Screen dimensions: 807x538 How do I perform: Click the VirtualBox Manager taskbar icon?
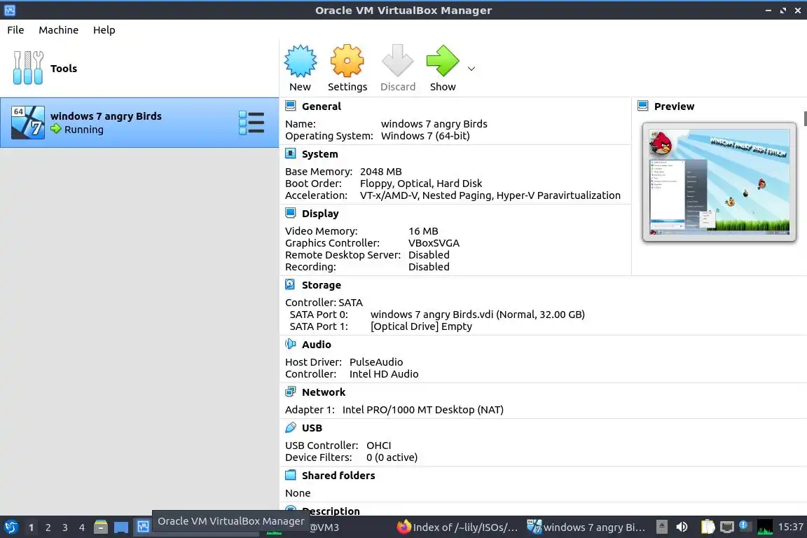[143, 527]
